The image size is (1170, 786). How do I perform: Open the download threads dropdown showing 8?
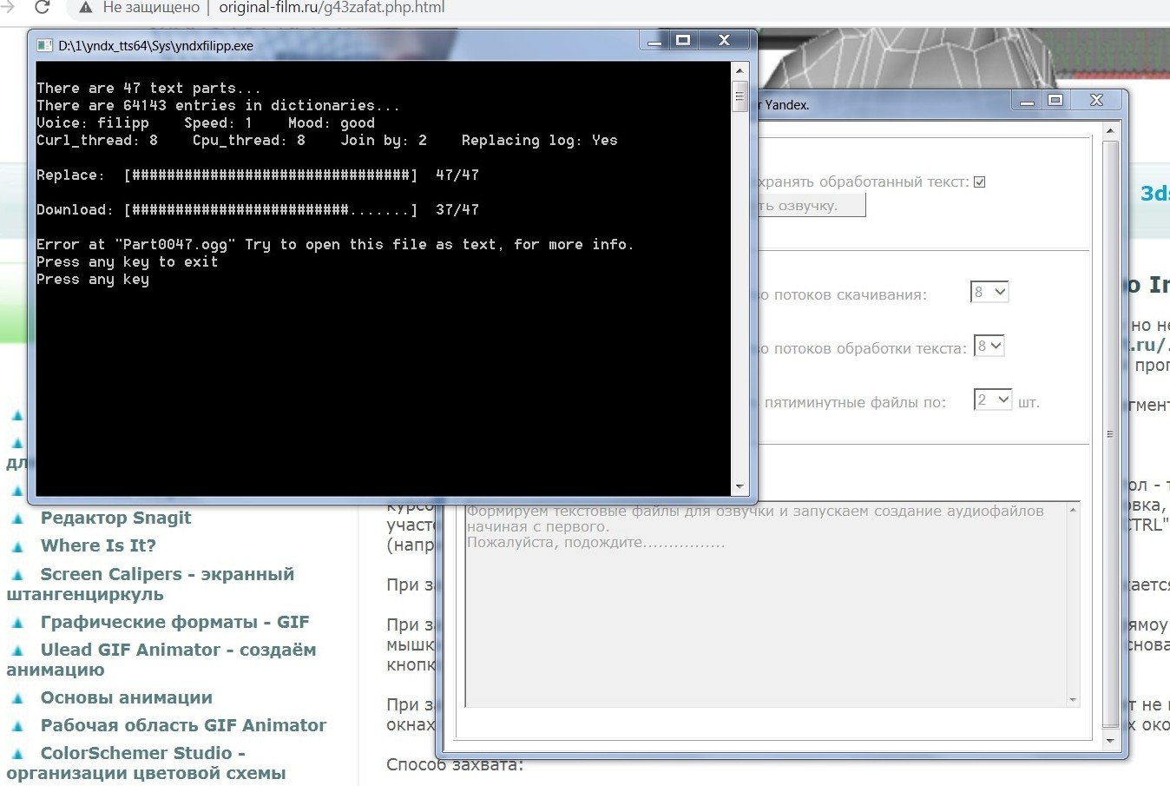989,292
